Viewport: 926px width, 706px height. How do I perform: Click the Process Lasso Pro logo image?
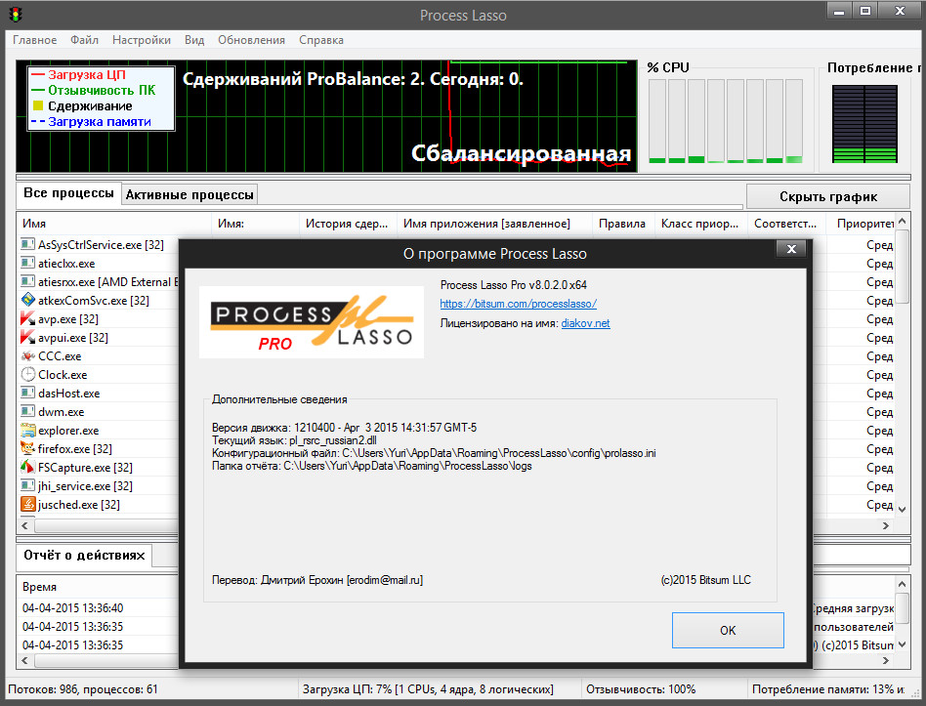click(312, 322)
